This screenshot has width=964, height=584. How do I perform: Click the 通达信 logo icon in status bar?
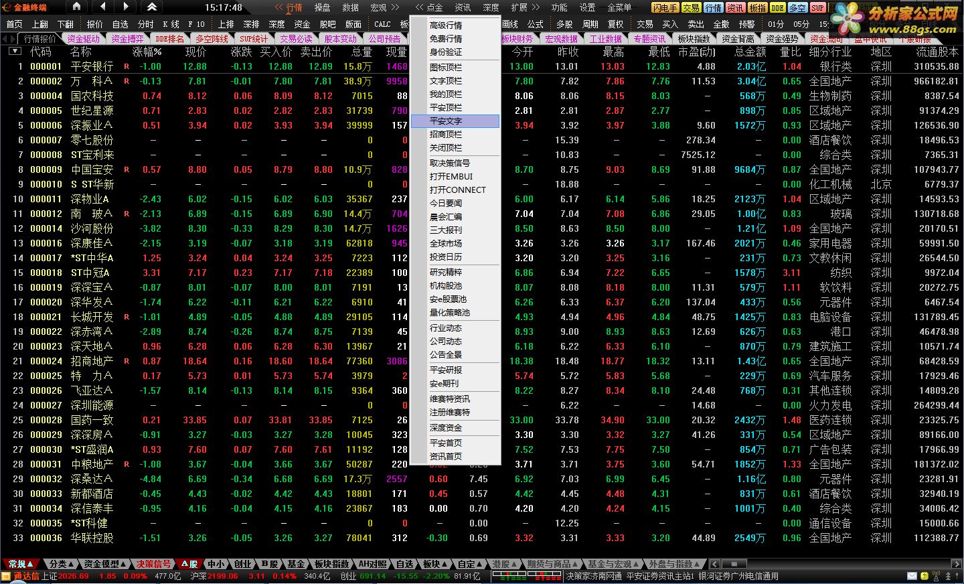click(x=6, y=576)
